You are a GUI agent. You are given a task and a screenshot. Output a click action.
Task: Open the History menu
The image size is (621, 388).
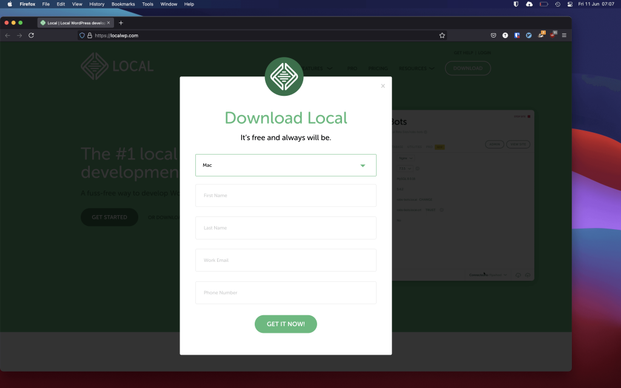point(96,4)
